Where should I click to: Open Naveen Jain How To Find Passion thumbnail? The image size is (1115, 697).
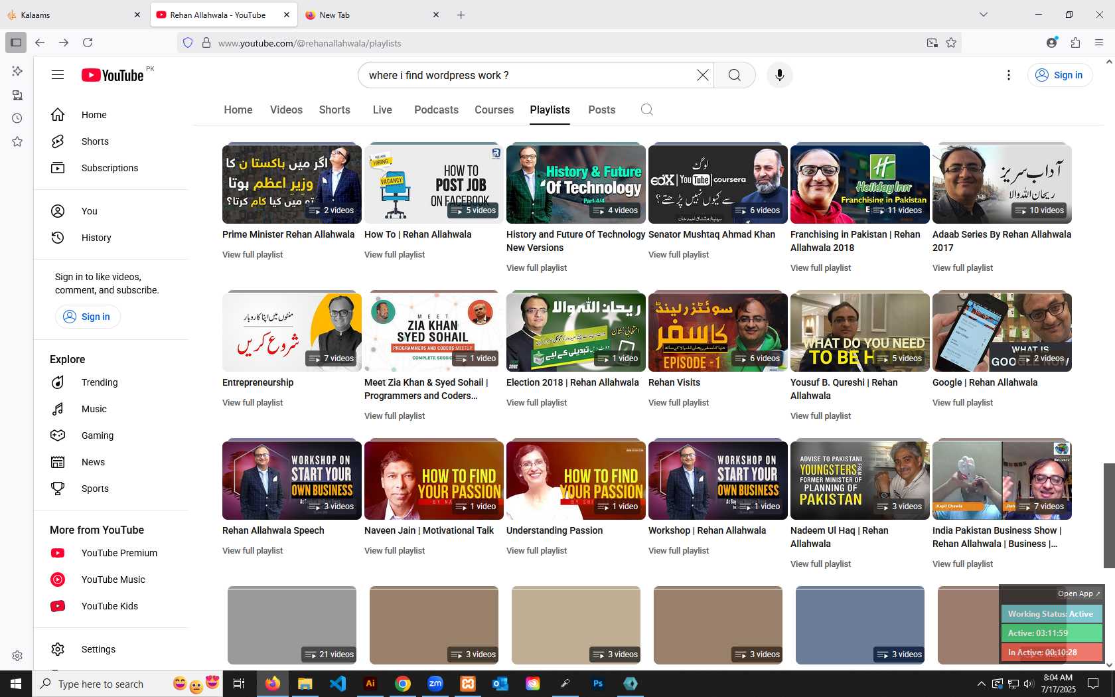tap(434, 480)
